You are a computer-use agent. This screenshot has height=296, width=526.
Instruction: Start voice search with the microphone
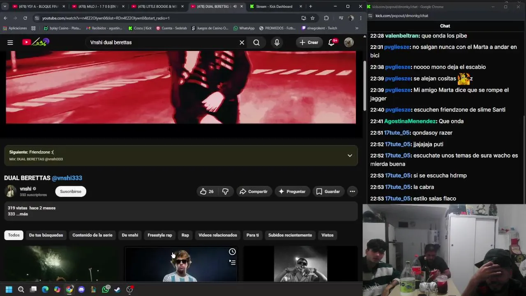[277, 42]
